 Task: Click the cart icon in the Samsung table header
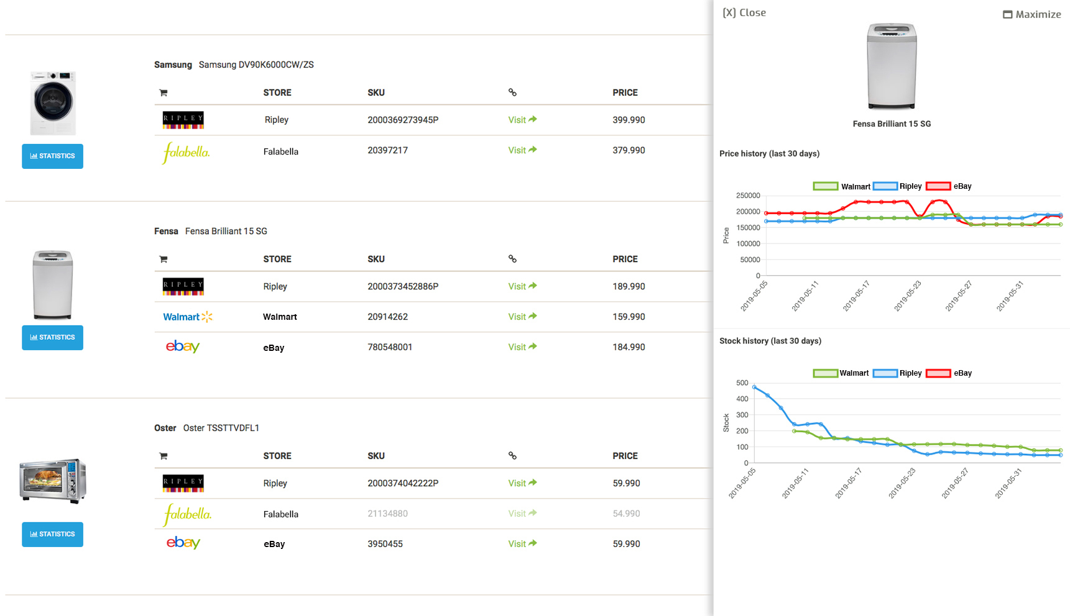coord(164,93)
